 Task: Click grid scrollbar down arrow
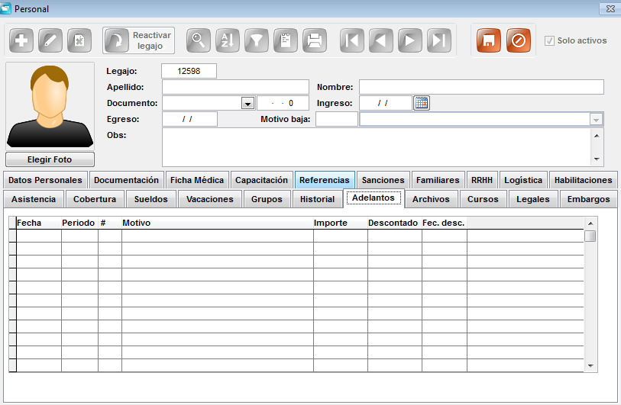[x=590, y=366]
